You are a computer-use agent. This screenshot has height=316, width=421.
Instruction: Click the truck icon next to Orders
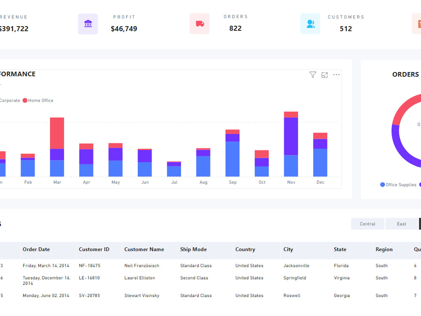tap(199, 24)
